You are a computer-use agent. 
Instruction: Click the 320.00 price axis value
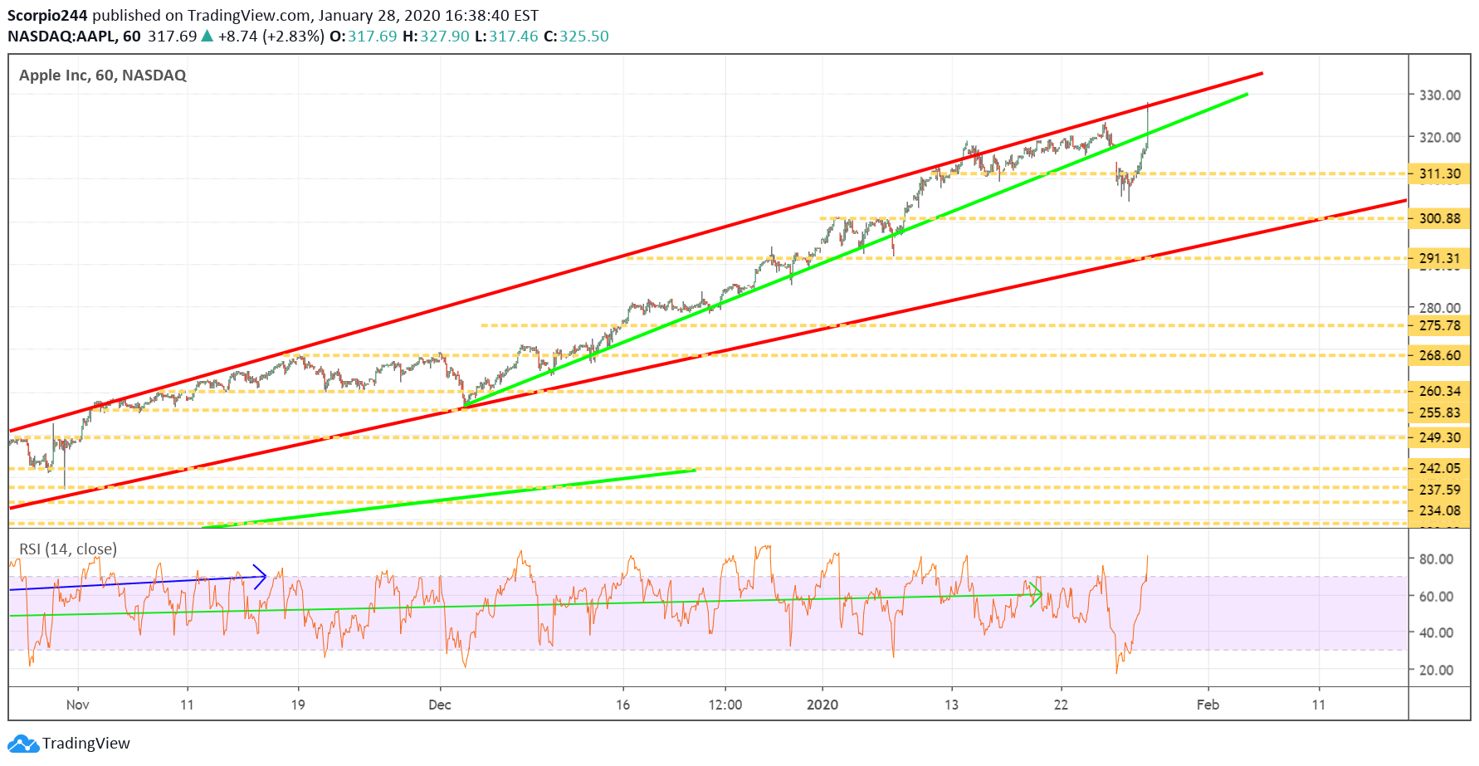(1439, 138)
